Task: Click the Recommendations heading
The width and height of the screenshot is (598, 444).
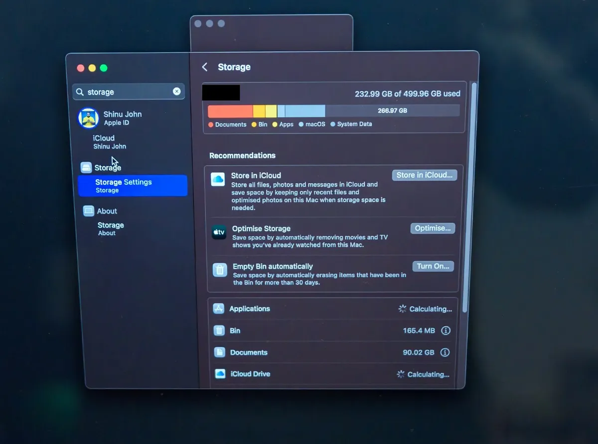Action: click(x=242, y=155)
